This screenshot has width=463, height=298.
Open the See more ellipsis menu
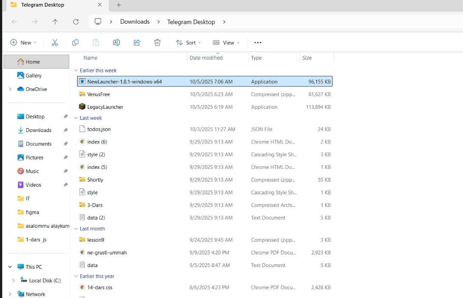[258, 42]
